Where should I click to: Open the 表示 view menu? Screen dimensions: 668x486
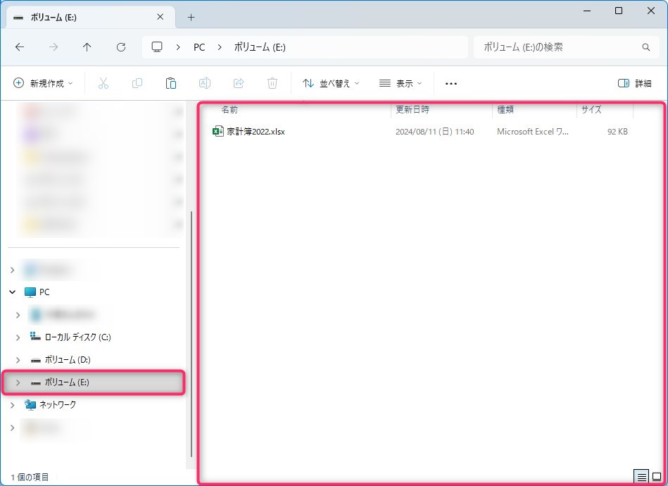pos(401,83)
